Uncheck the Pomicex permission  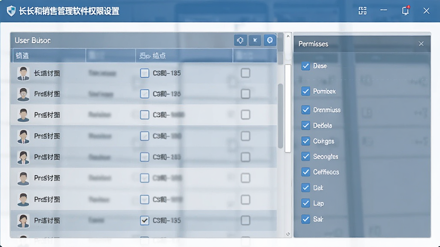(x=306, y=91)
